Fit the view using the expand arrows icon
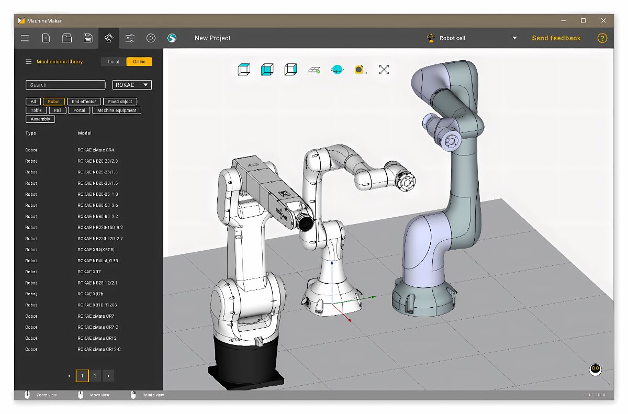Viewport: 628px width, 414px height. (x=384, y=69)
